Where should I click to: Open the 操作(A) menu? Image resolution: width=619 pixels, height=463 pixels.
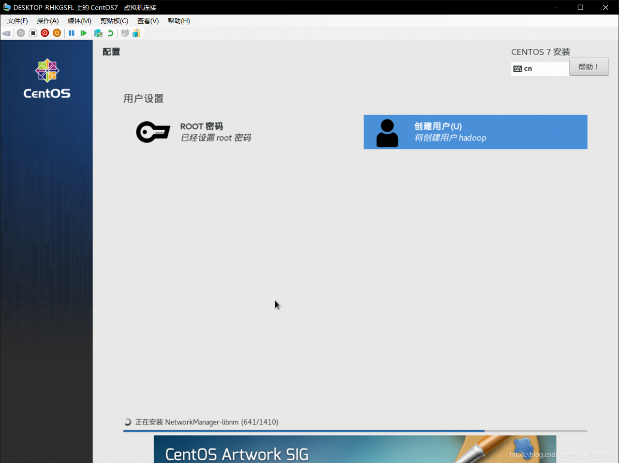coord(48,21)
